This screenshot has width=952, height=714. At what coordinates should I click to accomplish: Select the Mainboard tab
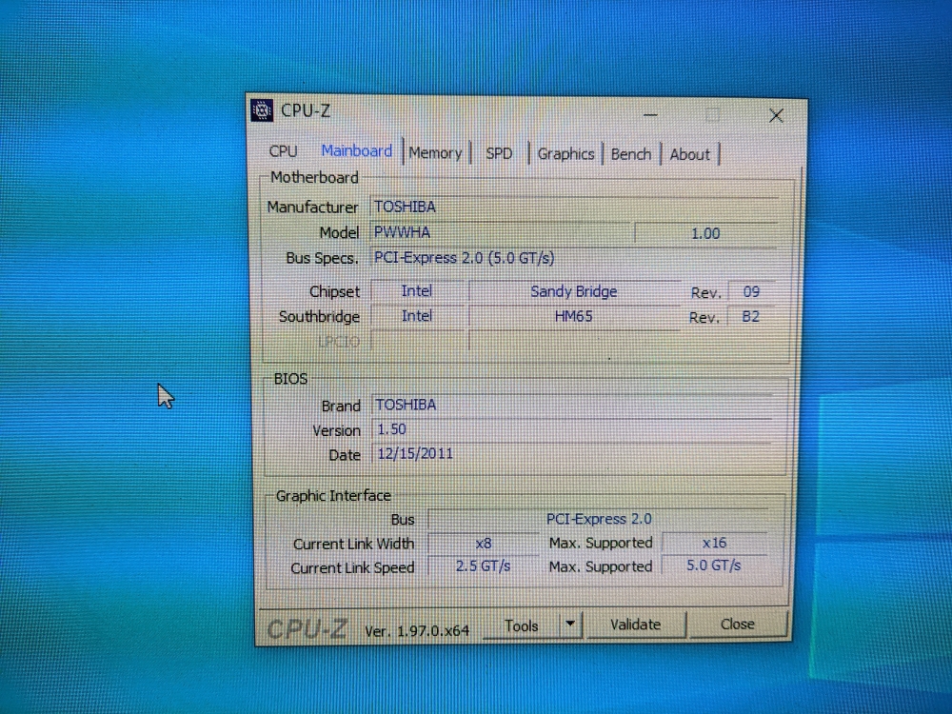pos(356,150)
